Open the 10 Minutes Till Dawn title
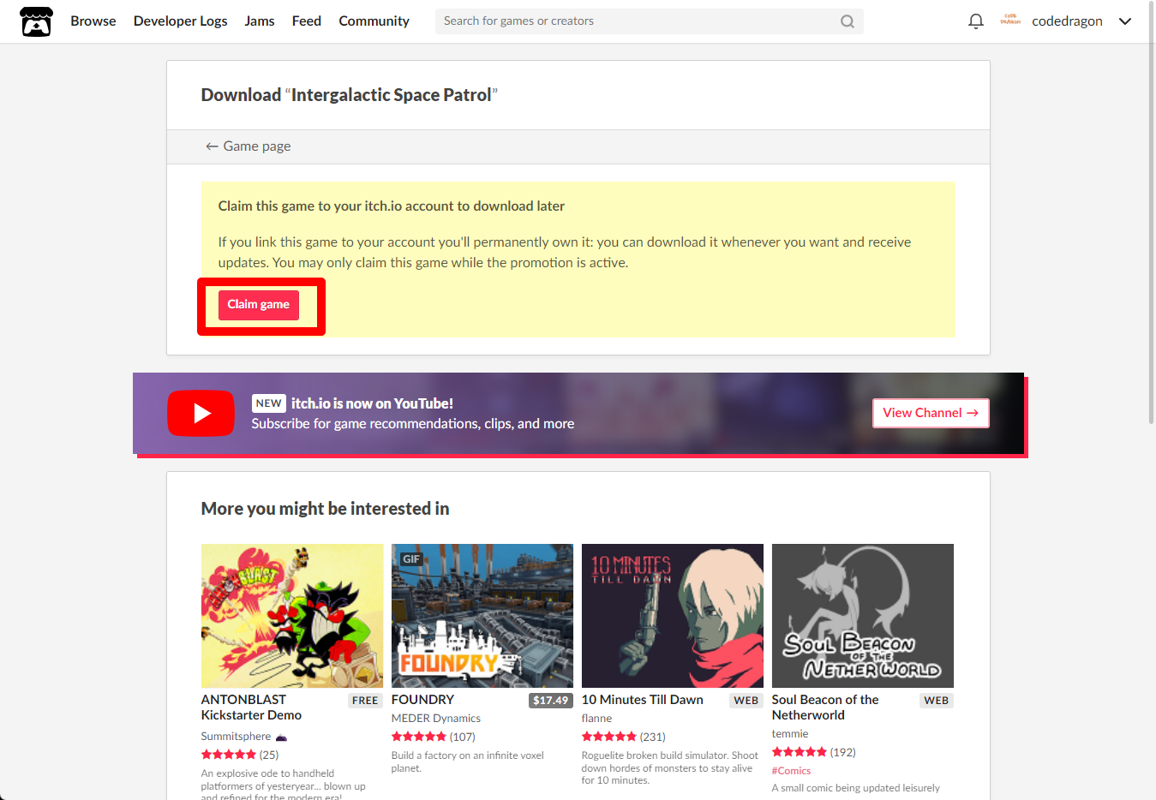The width and height of the screenshot is (1156, 800). [643, 700]
